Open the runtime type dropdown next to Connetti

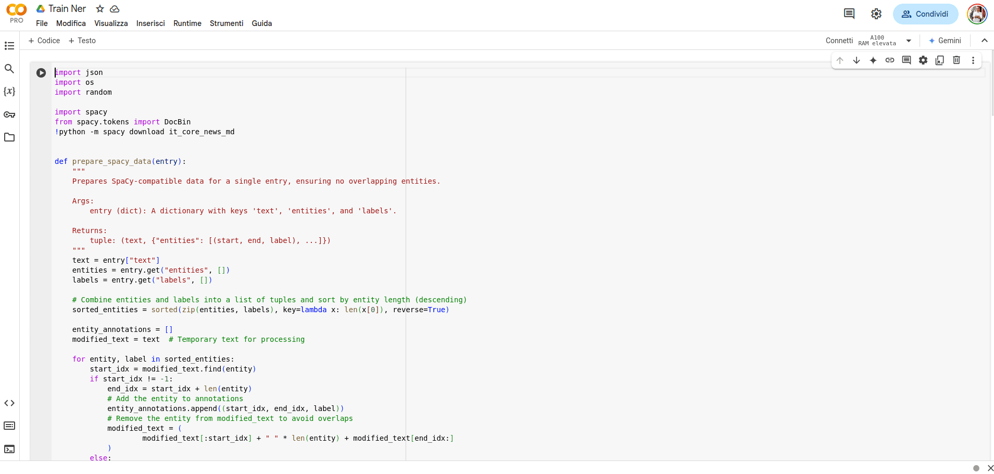pos(909,41)
